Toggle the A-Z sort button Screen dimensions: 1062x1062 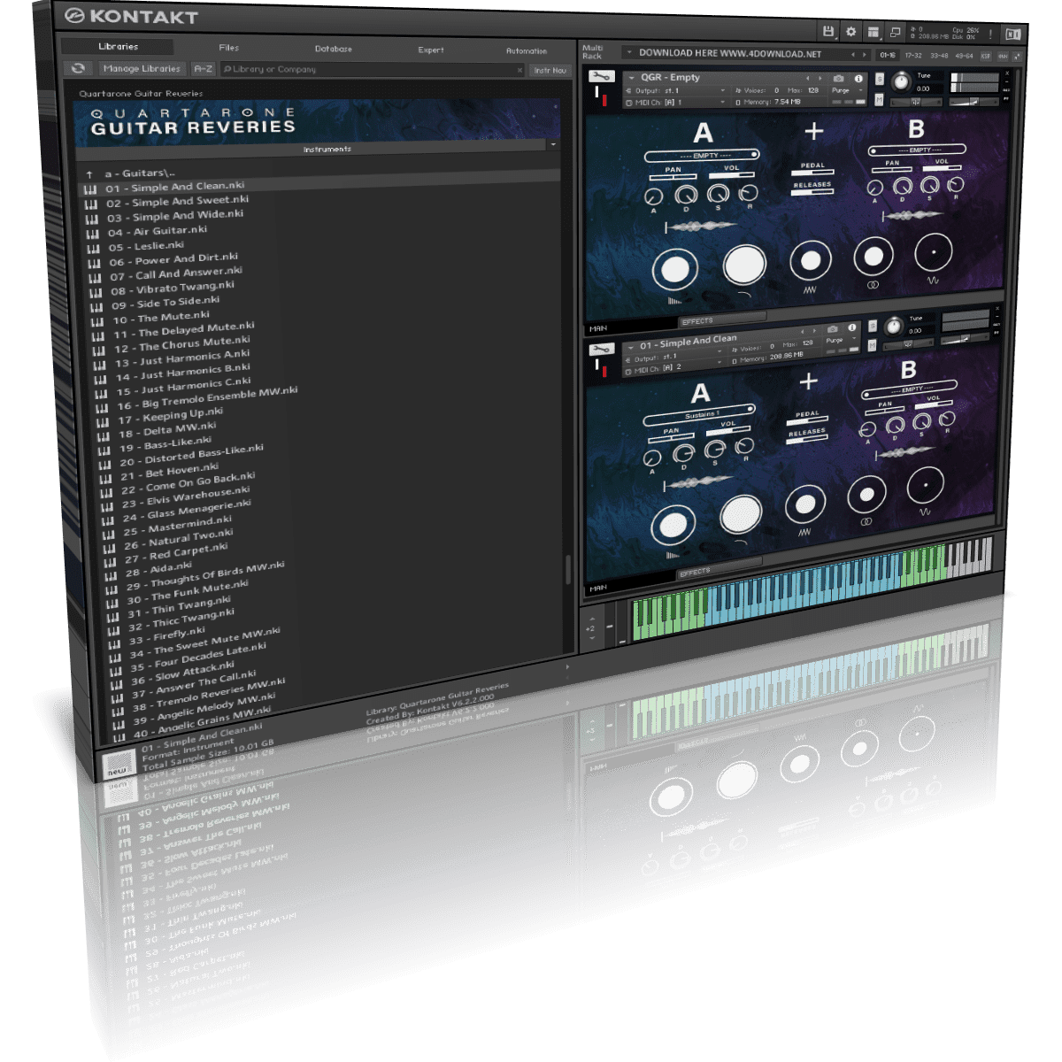(203, 69)
